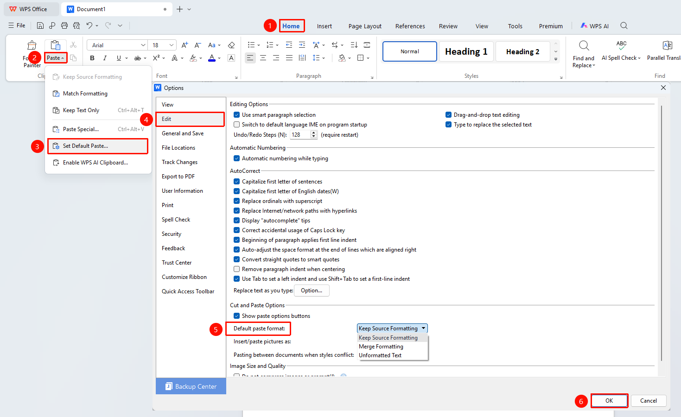Expand the Styles gallery arrow
The width and height of the screenshot is (681, 417).
[x=556, y=59]
